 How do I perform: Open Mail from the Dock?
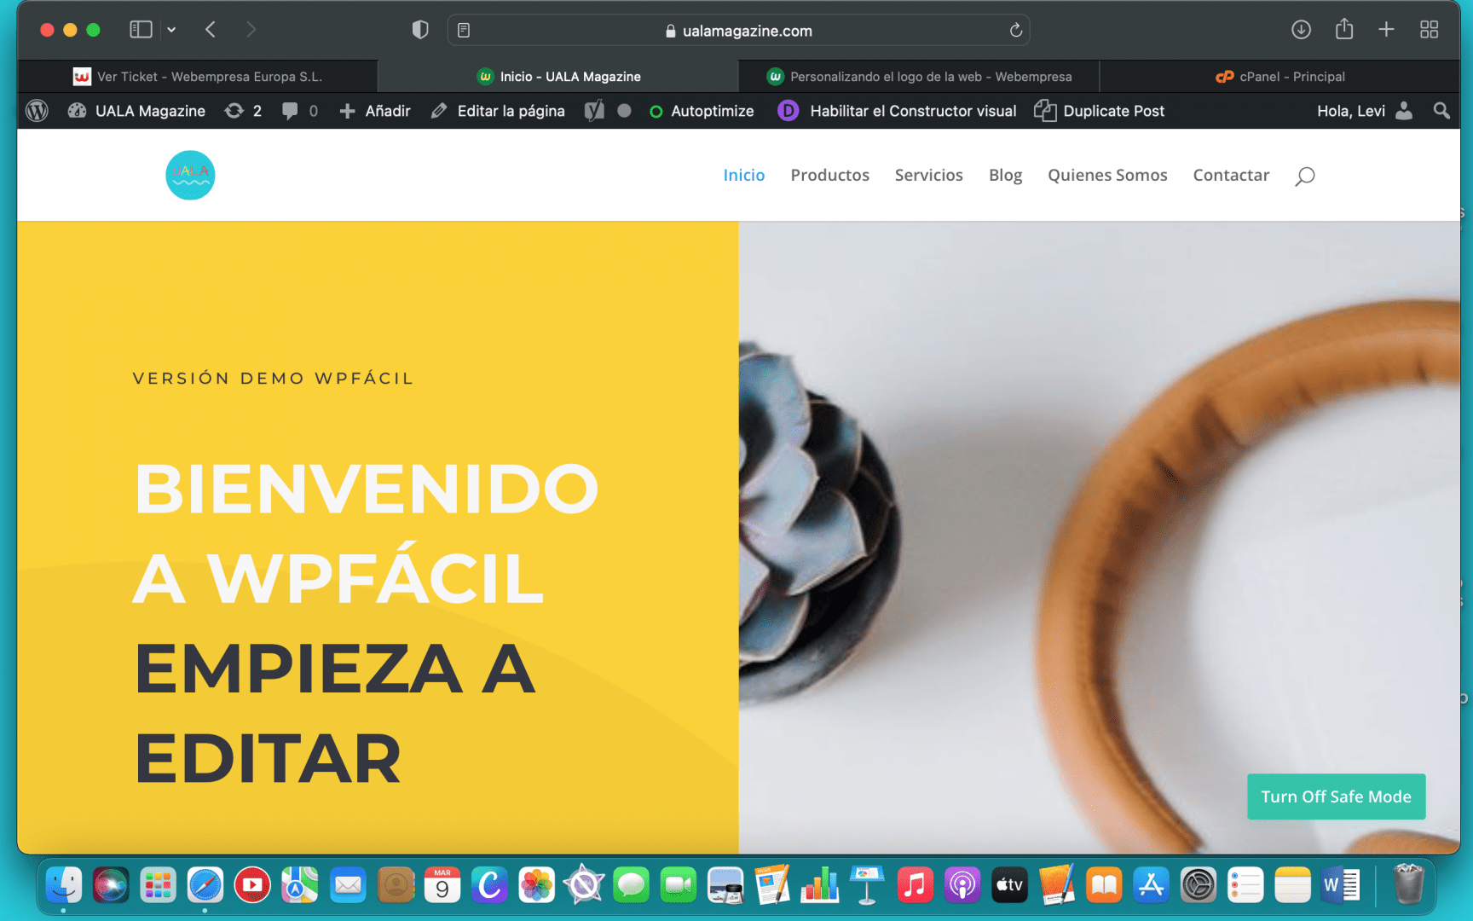(x=348, y=885)
